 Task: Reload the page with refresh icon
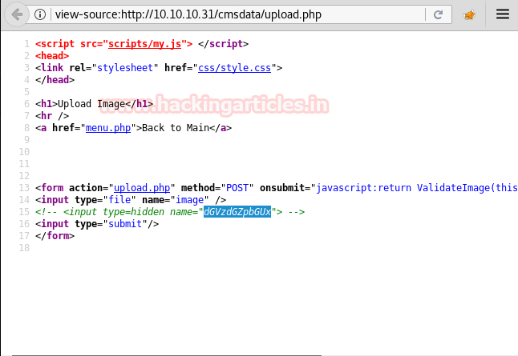[x=438, y=14]
